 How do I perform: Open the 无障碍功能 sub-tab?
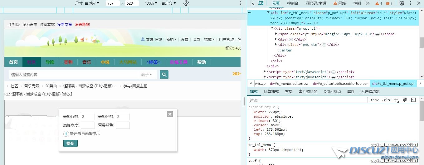(370, 91)
